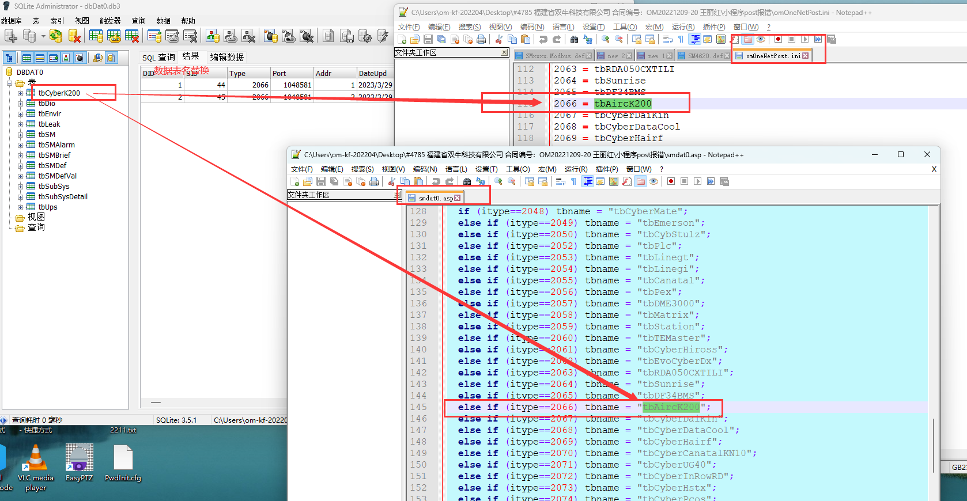This screenshot has height=501, width=967.
Task: Toggle word wrap icon in smdat0.asp Notepad++
Action: pyautogui.click(x=561, y=181)
